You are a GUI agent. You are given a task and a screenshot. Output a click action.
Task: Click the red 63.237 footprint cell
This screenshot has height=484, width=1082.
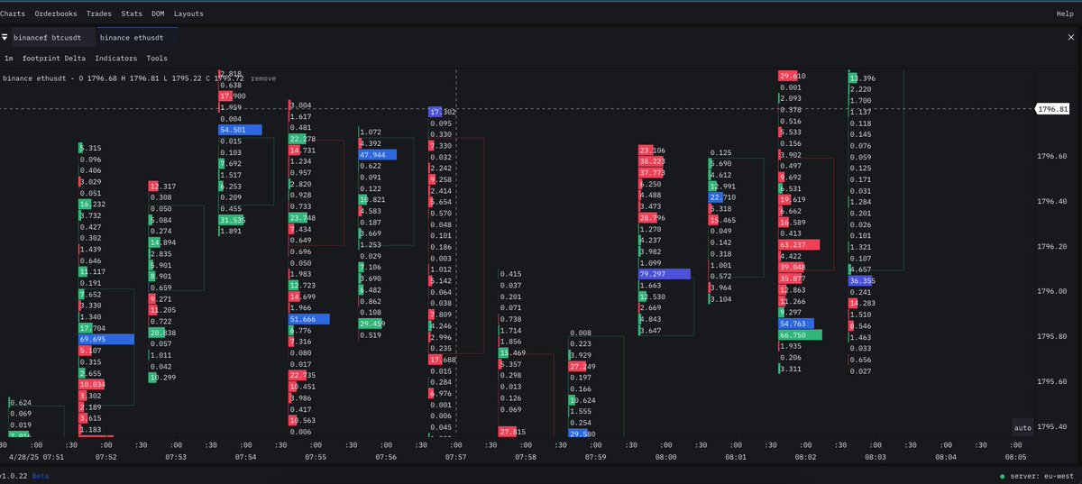[798, 244]
